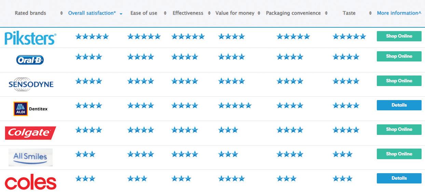The width and height of the screenshot is (425, 193).
Task: Click the Oral-B brand logo
Action: (30, 60)
